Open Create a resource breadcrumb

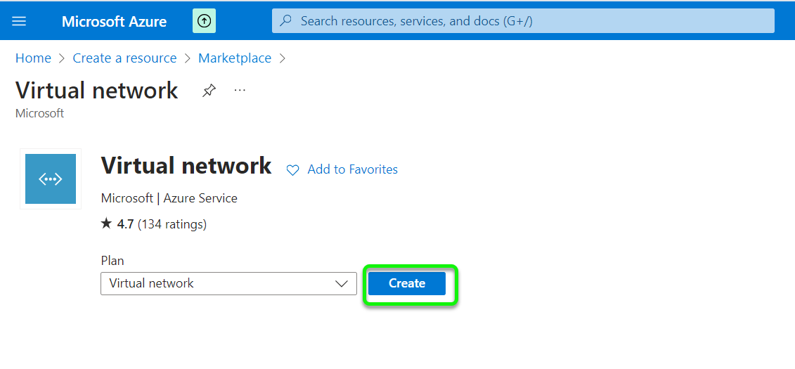(x=124, y=58)
